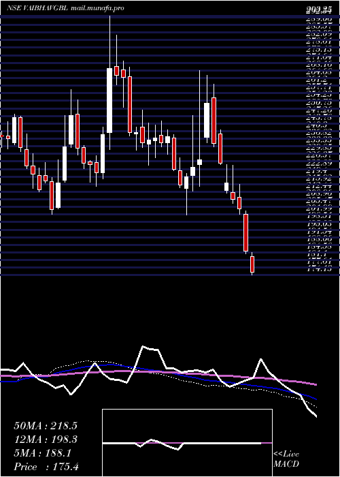Screen dimensions: 340x477
Task: Click the mail.munafa.pro site label
Action: coord(97,8)
